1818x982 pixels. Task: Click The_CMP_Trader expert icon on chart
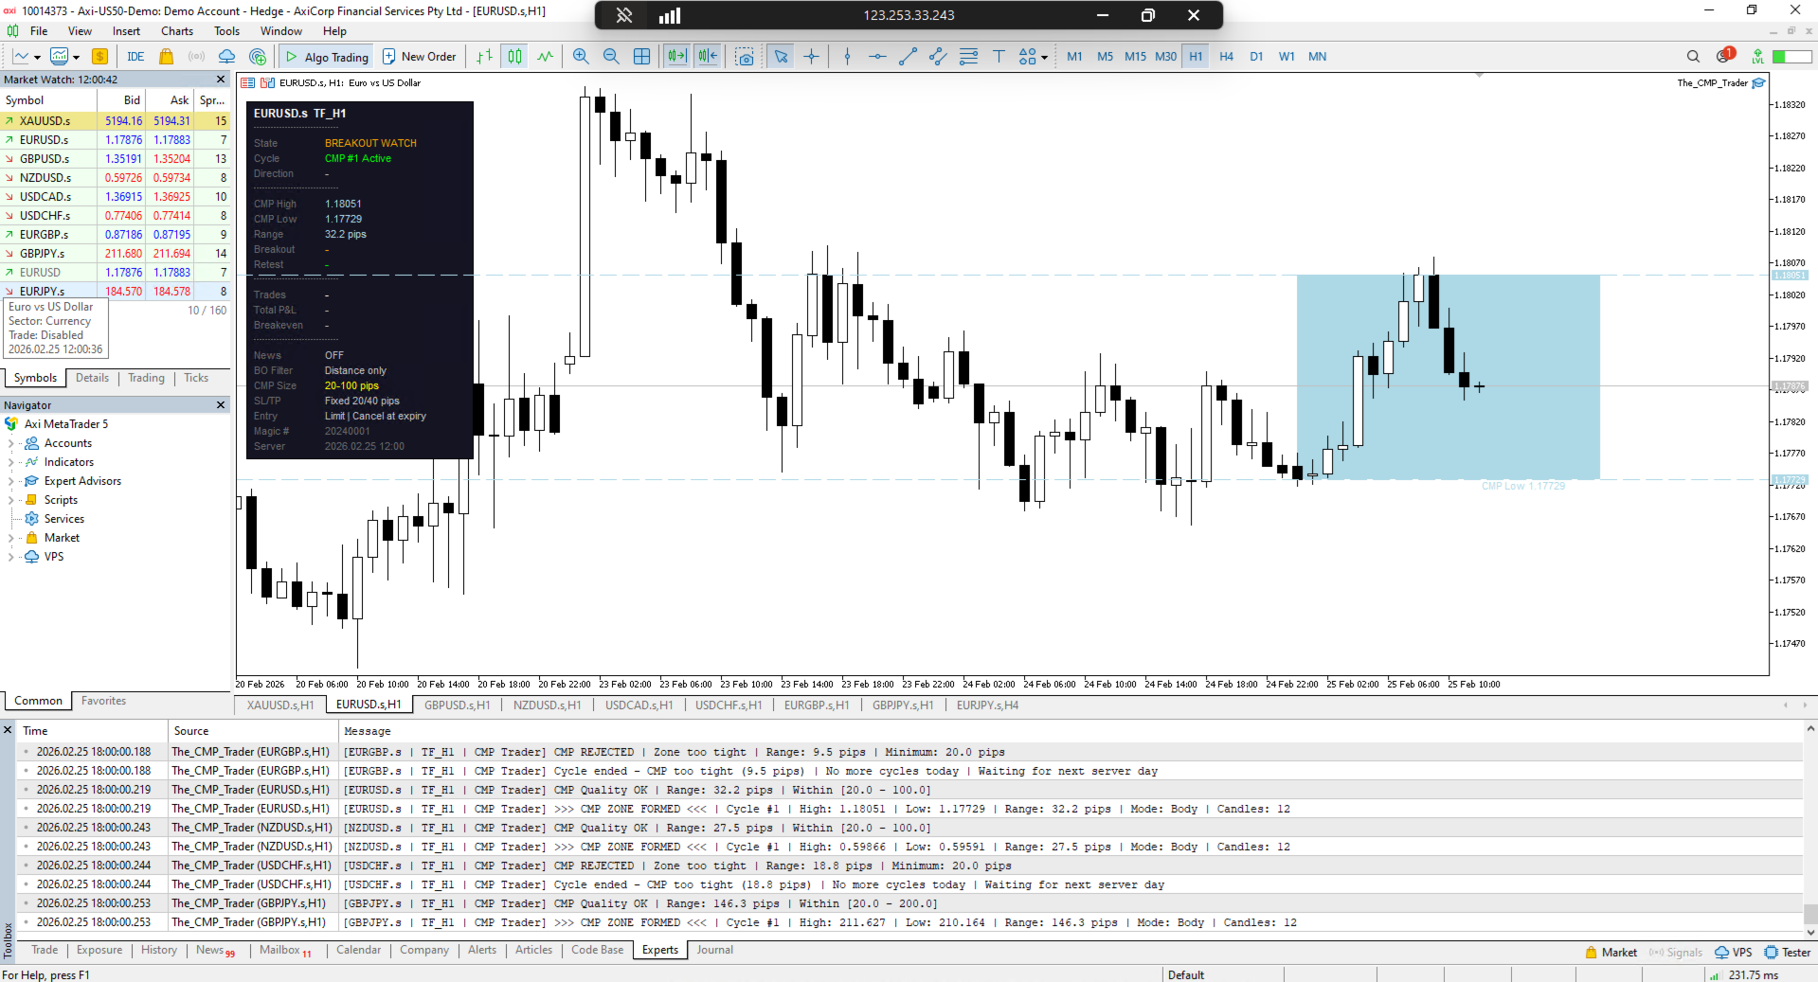[x=1759, y=83]
